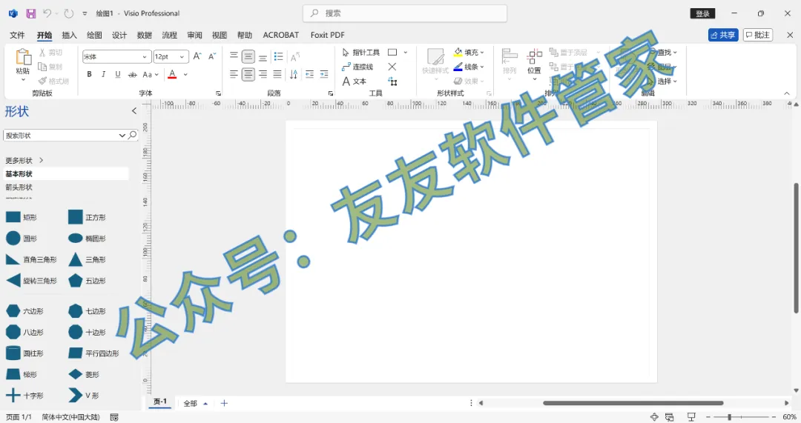The image size is (801, 423).
Task: Click the 三角形 triangle shape icon
Action: tap(75, 259)
